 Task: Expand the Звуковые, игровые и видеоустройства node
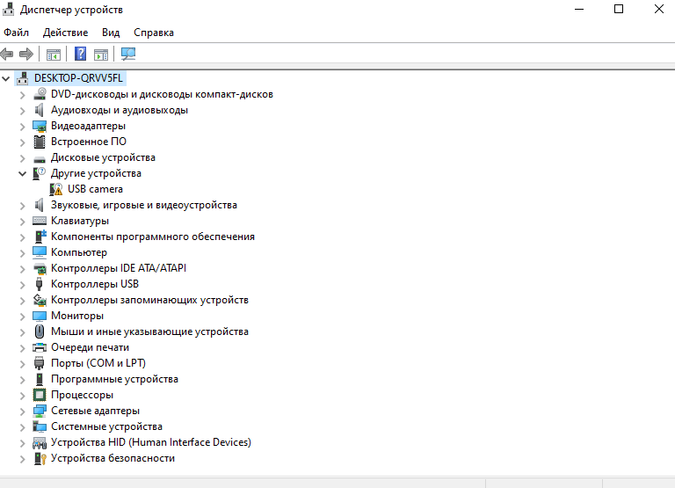[x=22, y=206]
